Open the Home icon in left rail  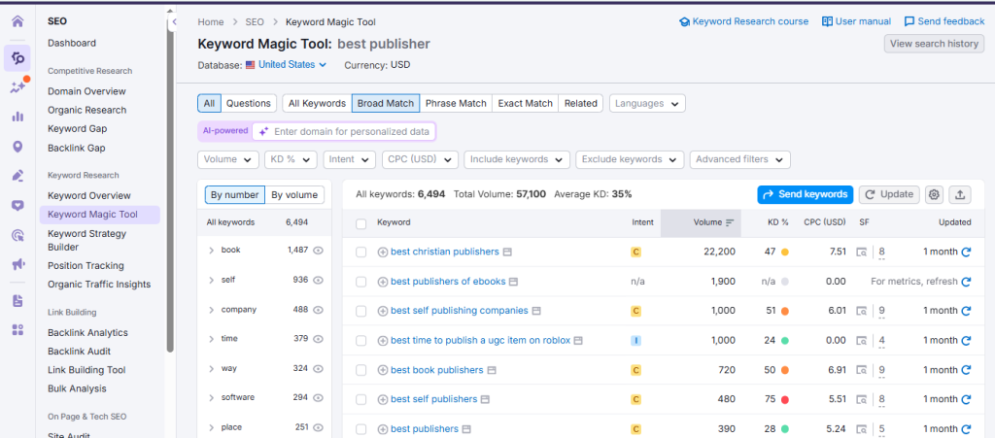coord(17,21)
